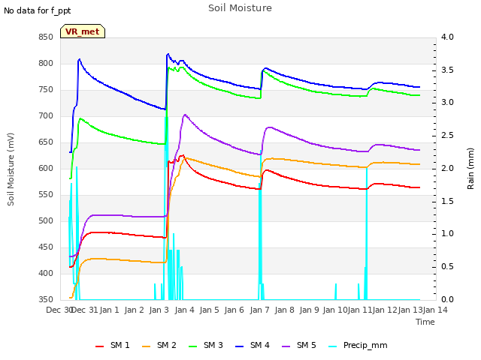
Task: Click the VR_met label box
Action: tap(83, 31)
